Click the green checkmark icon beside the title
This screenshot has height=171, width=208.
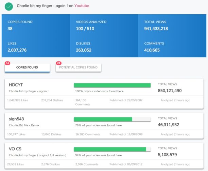9,6
